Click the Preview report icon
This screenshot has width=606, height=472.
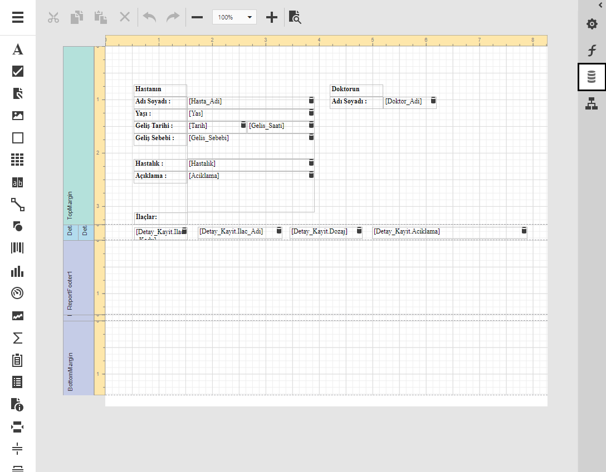click(x=295, y=17)
